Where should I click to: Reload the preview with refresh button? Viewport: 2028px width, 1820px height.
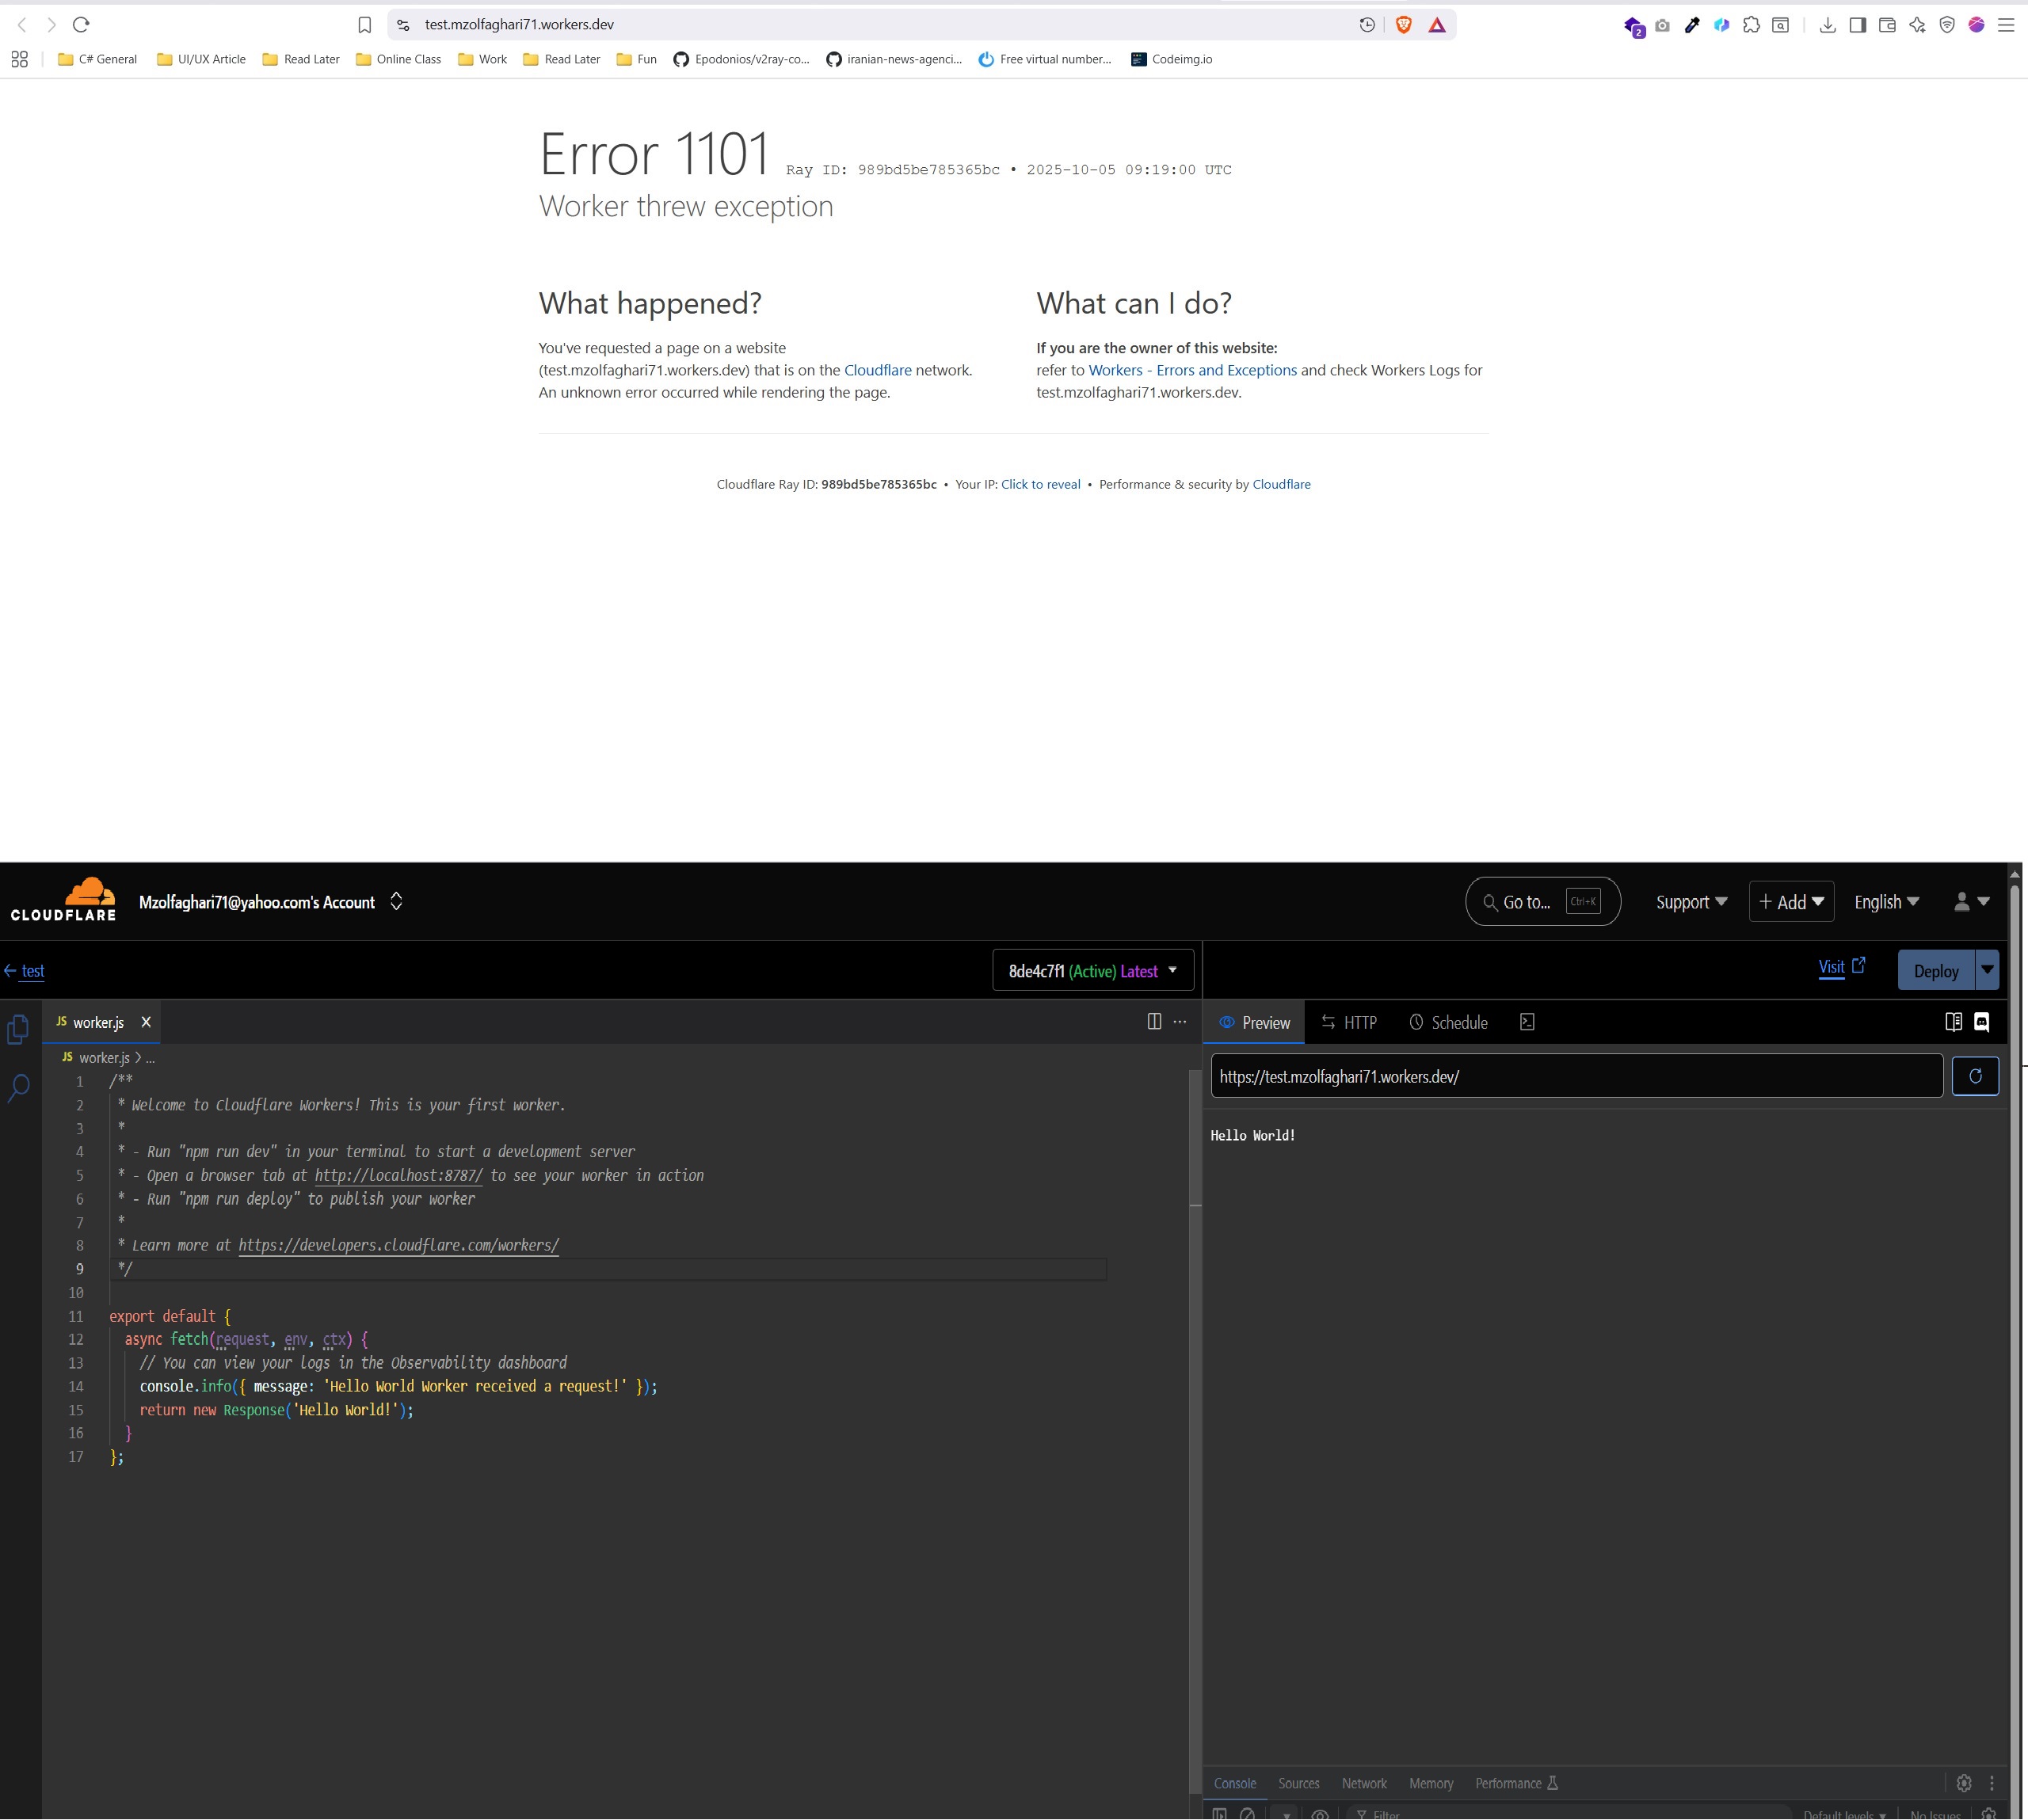(x=1975, y=1076)
